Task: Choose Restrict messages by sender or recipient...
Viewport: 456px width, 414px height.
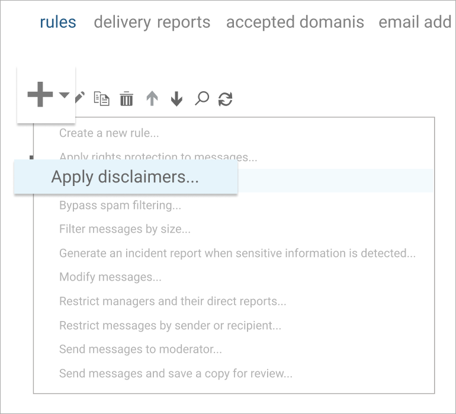Action: coord(170,326)
